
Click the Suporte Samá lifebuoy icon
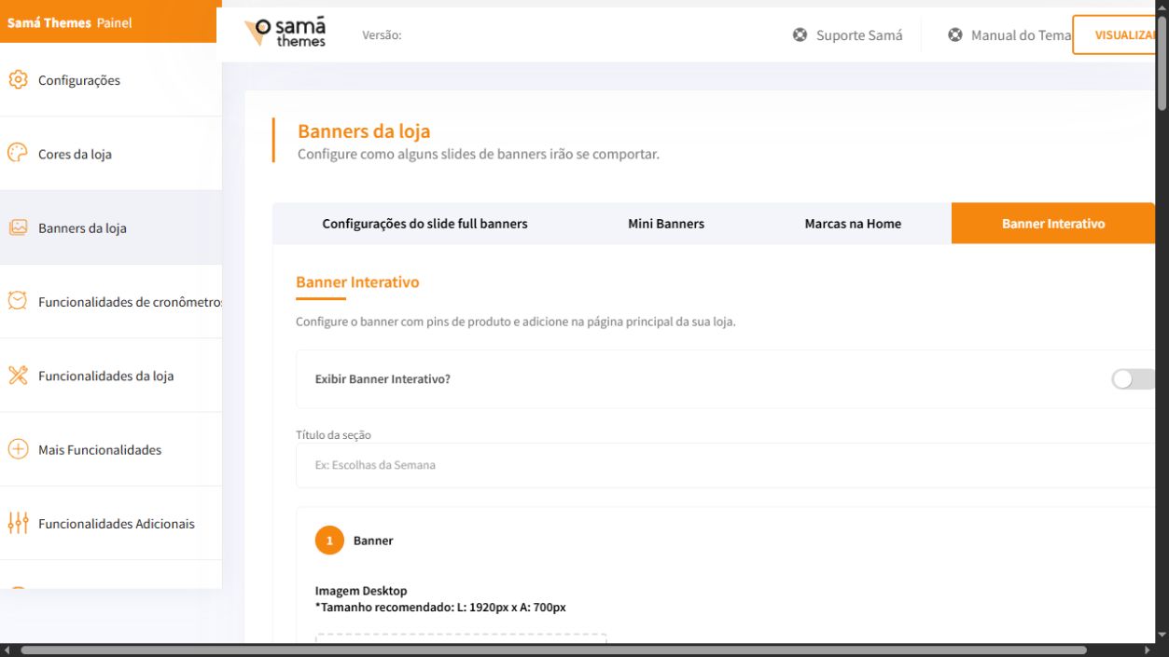click(800, 35)
